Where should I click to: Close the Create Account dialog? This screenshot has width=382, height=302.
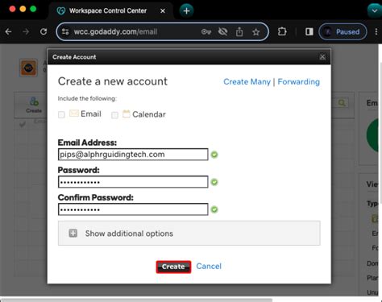point(322,56)
